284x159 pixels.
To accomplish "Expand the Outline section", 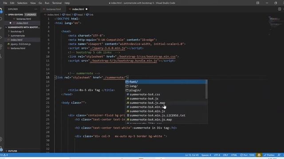I will point(12,151).
